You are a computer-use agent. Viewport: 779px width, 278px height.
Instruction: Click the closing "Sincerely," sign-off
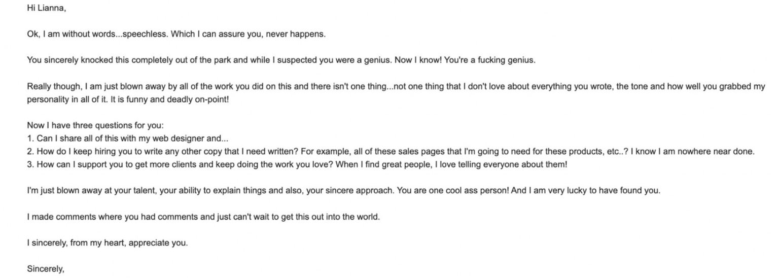[46, 269]
